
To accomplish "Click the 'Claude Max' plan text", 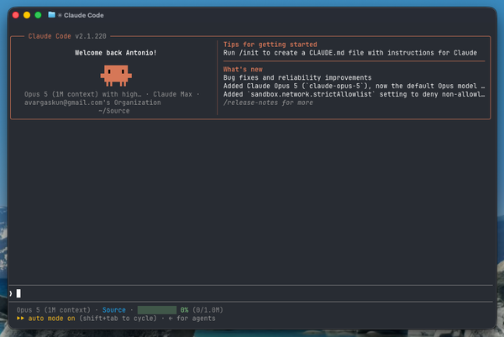I will coord(172,94).
